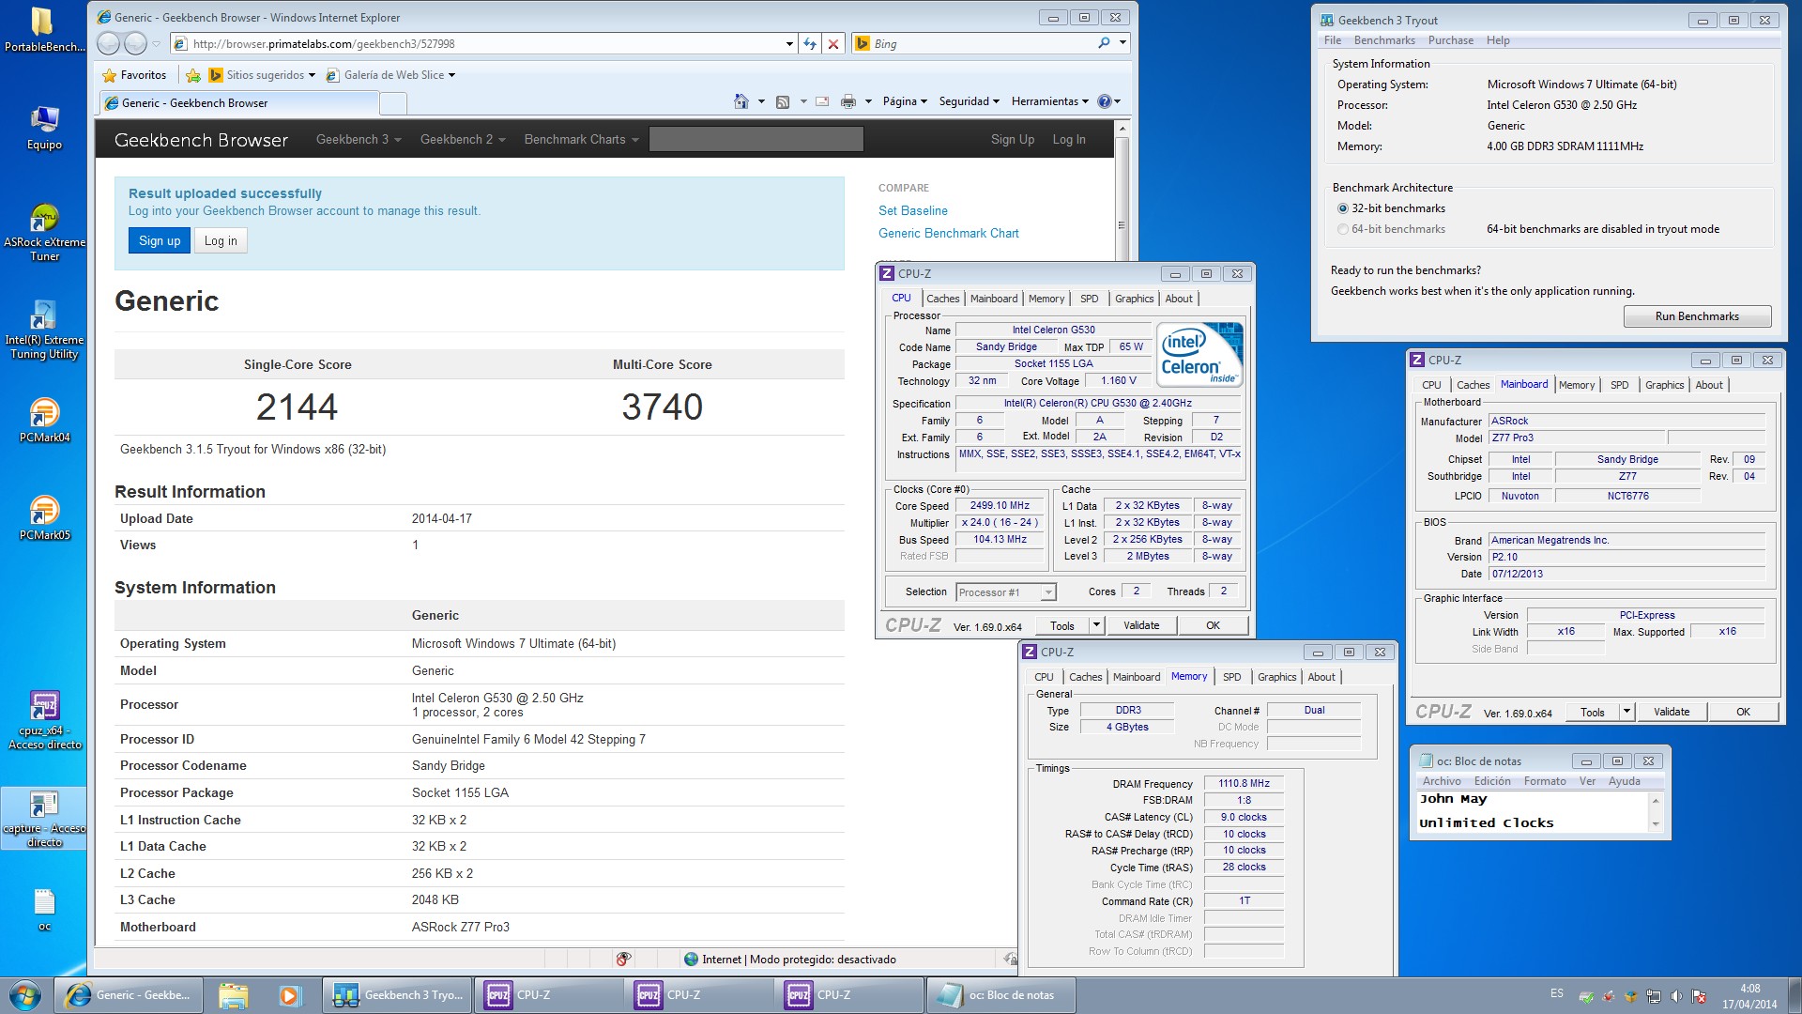Click the Run Benchmarks button
The height and width of the screenshot is (1014, 1802).
1696,316
